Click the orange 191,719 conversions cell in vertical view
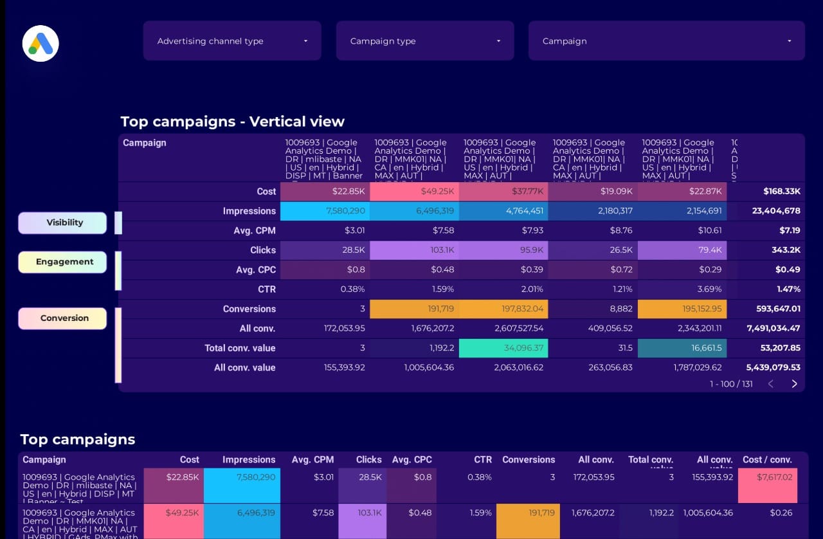 coord(414,309)
